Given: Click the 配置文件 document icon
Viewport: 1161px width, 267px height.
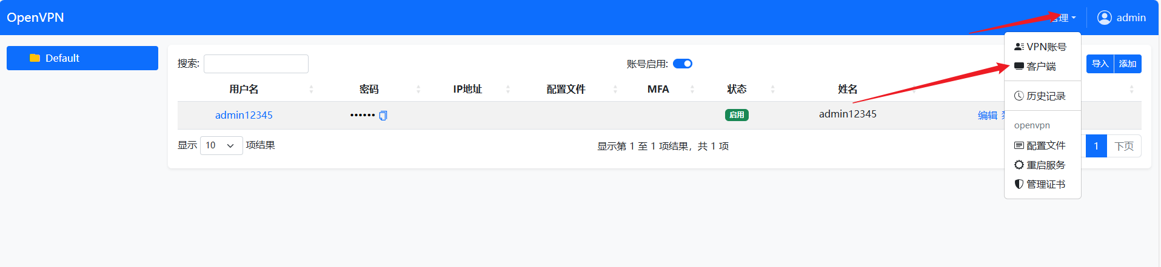Looking at the screenshot, I should 1019,145.
